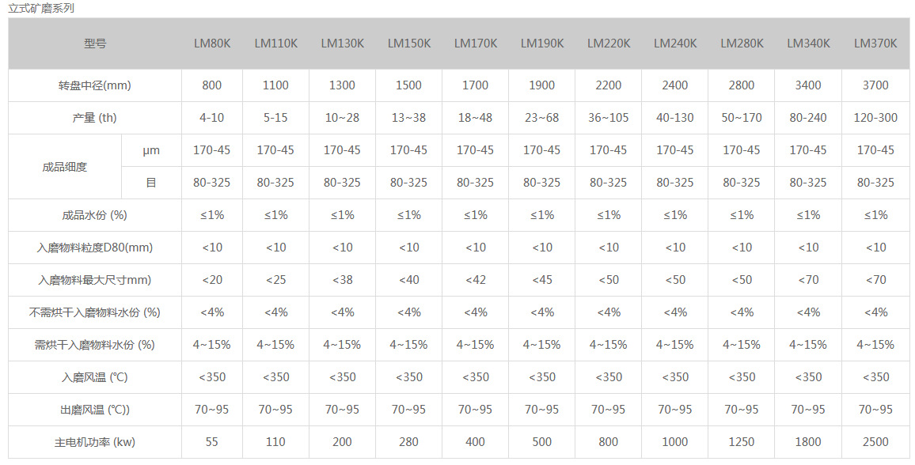Click the 型号 header cell
Viewport: 915px width, 465px height.
click(x=95, y=43)
